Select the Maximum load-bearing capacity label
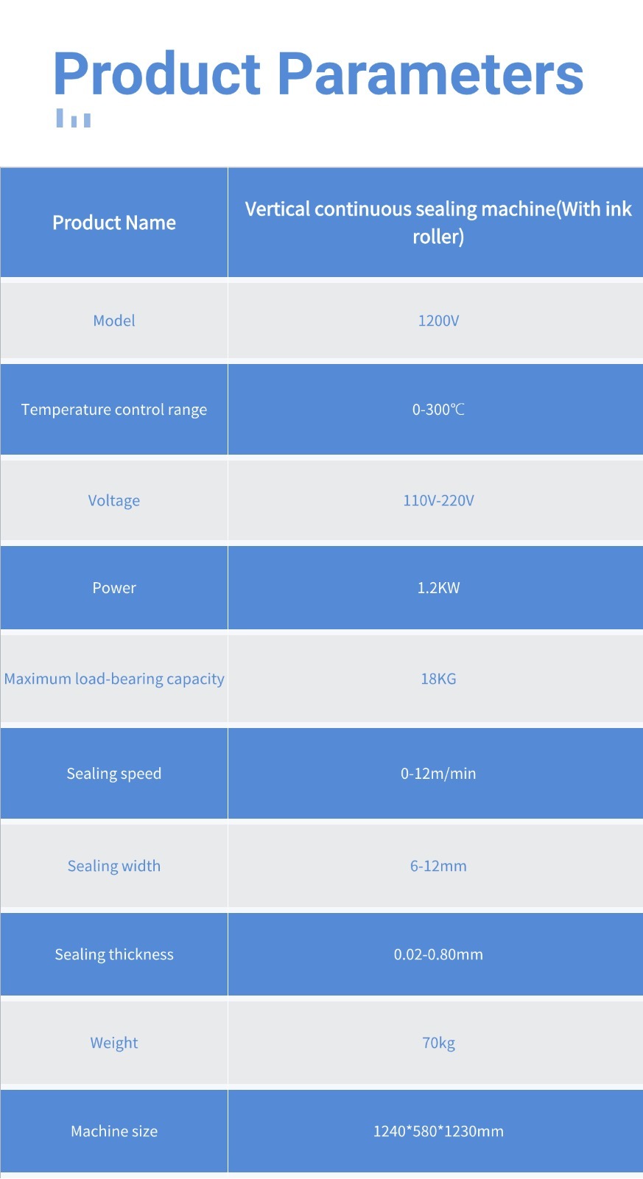Viewport: 643px width, 1179px height. pos(114,679)
